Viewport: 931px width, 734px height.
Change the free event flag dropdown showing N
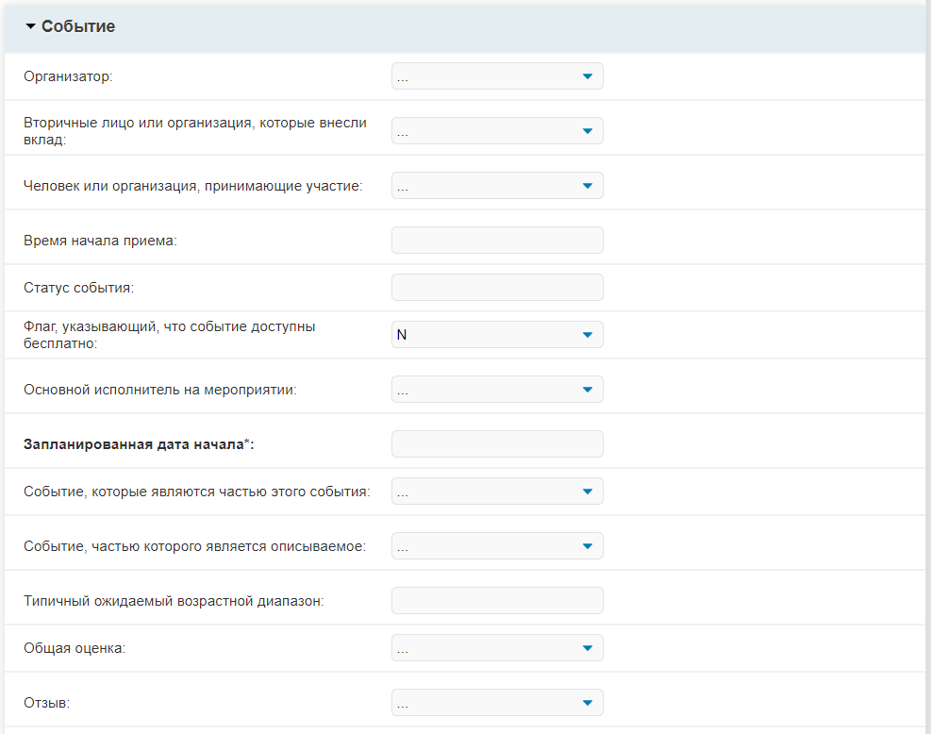tap(497, 334)
